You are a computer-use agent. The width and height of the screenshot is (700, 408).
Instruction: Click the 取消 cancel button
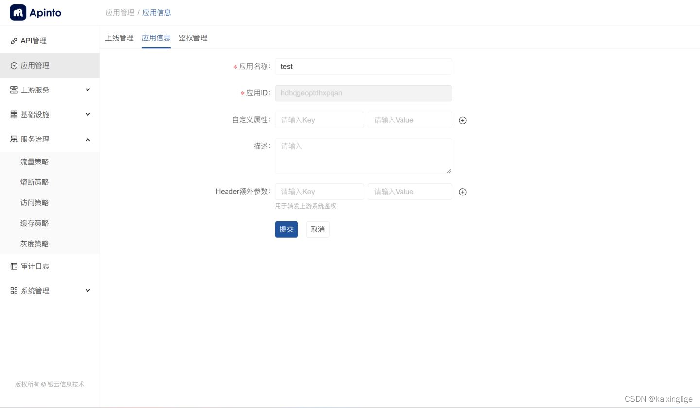click(318, 230)
